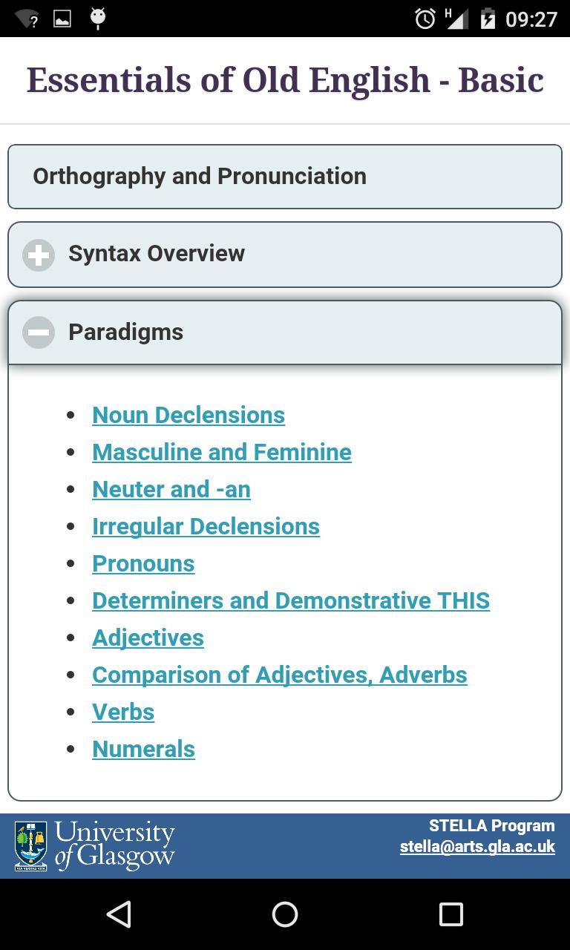The height and width of the screenshot is (950, 570).
Task: Open Comparison of Adjectives, Adverbs
Action: [x=280, y=675]
